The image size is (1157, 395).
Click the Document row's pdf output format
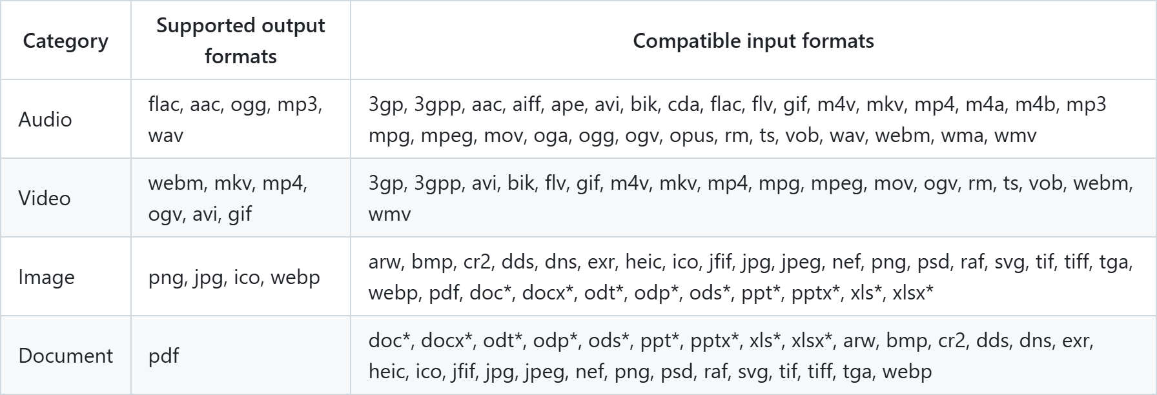tap(163, 356)
